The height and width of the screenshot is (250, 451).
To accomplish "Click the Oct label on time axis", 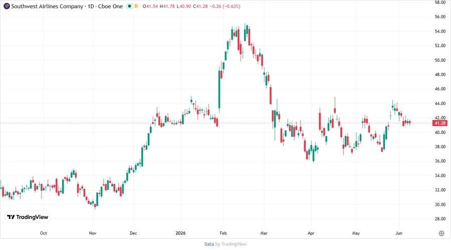I will click(x=43, y=233).
